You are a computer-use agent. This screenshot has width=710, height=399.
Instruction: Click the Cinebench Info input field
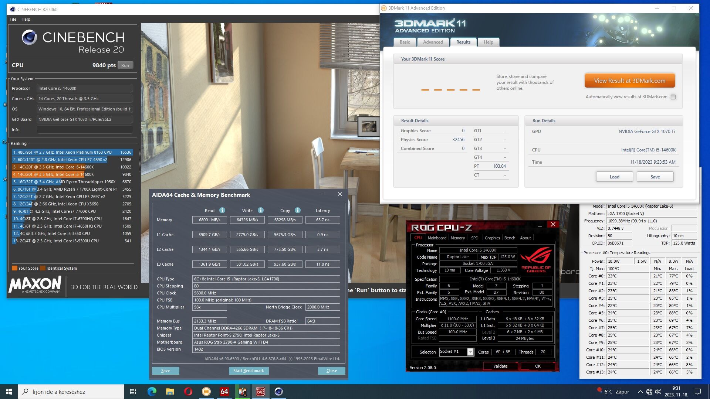point(85,130)
